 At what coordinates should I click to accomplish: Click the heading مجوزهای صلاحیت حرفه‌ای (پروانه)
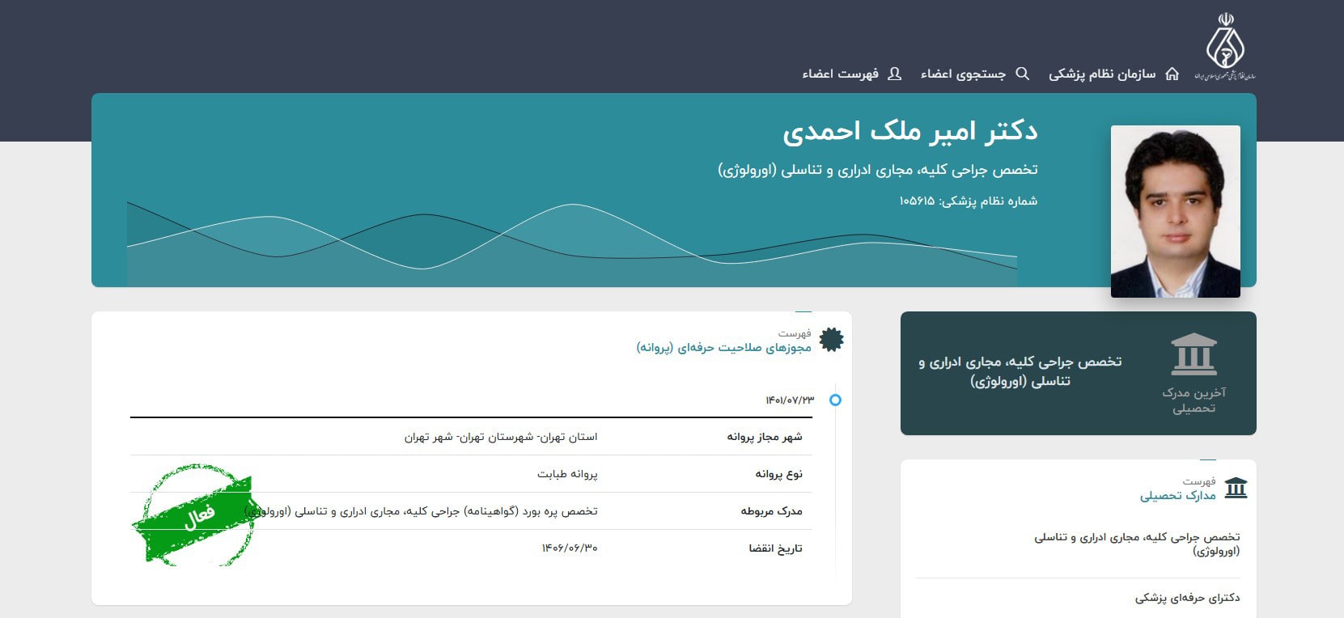[723, 347]
